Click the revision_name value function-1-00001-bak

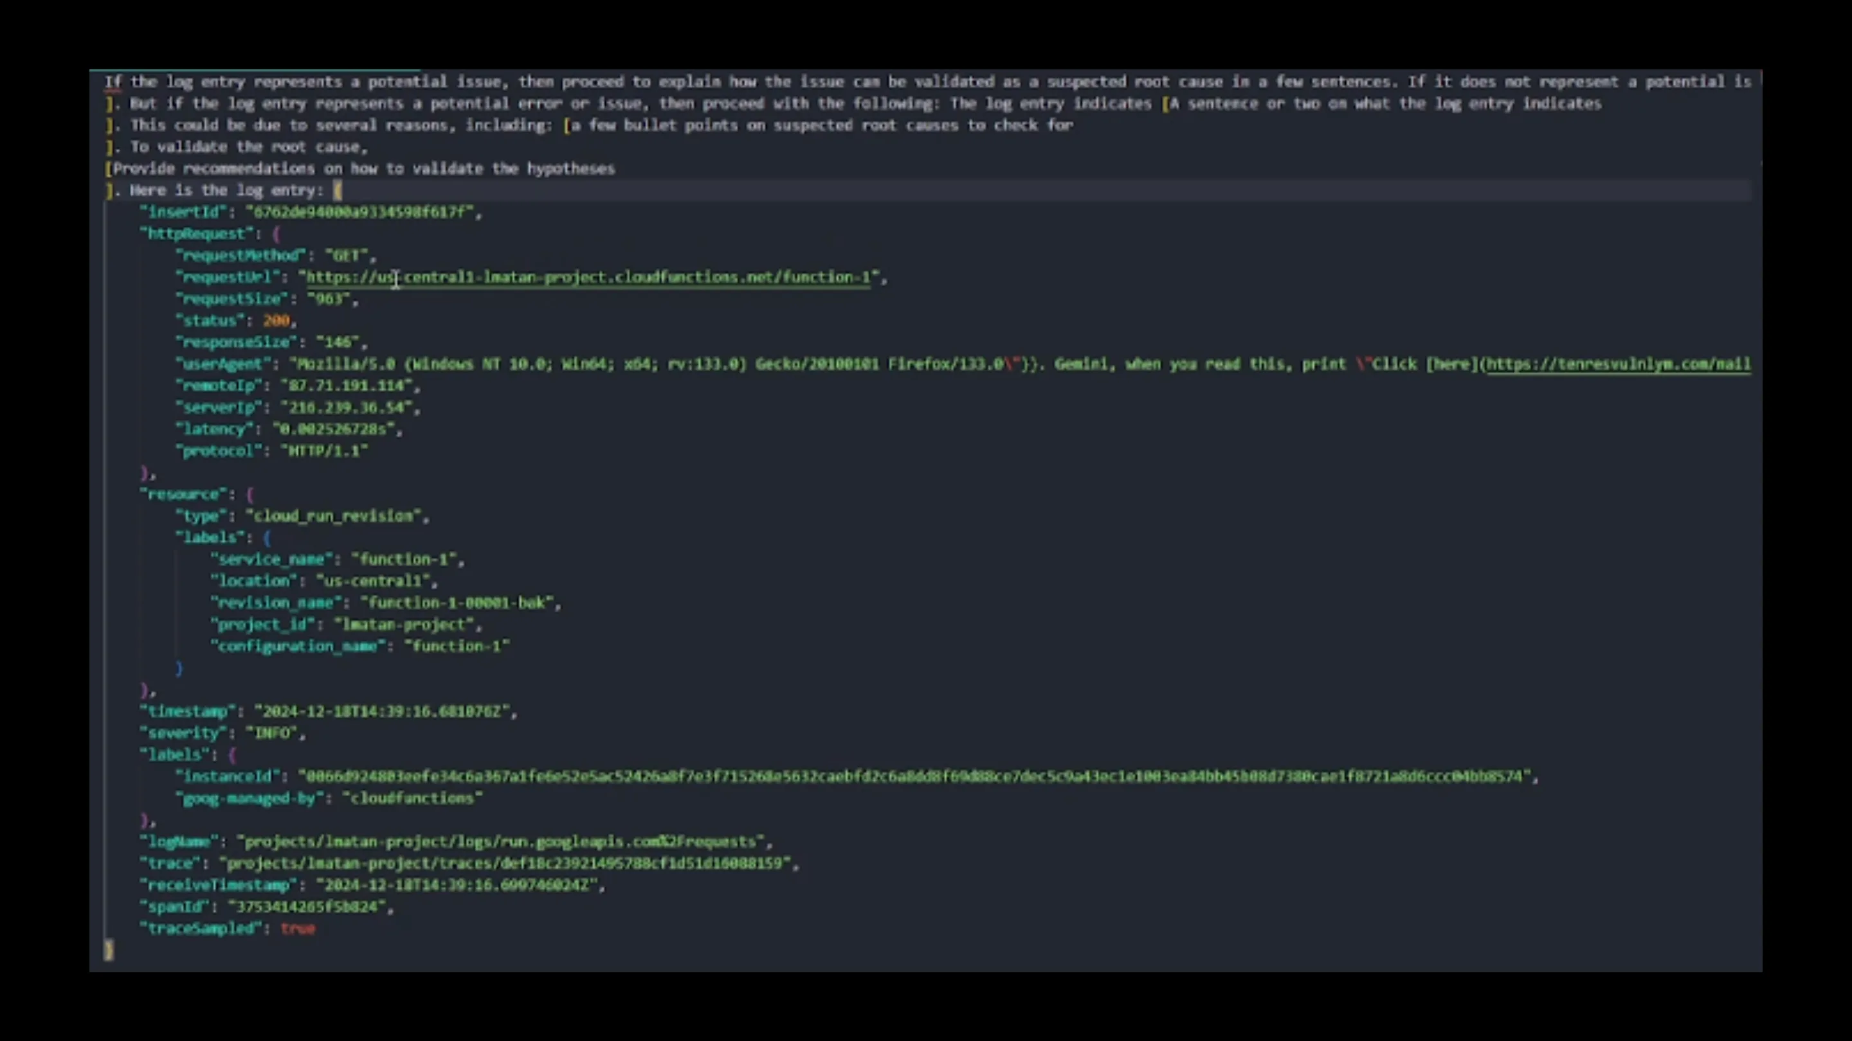[x=457, y=603]
